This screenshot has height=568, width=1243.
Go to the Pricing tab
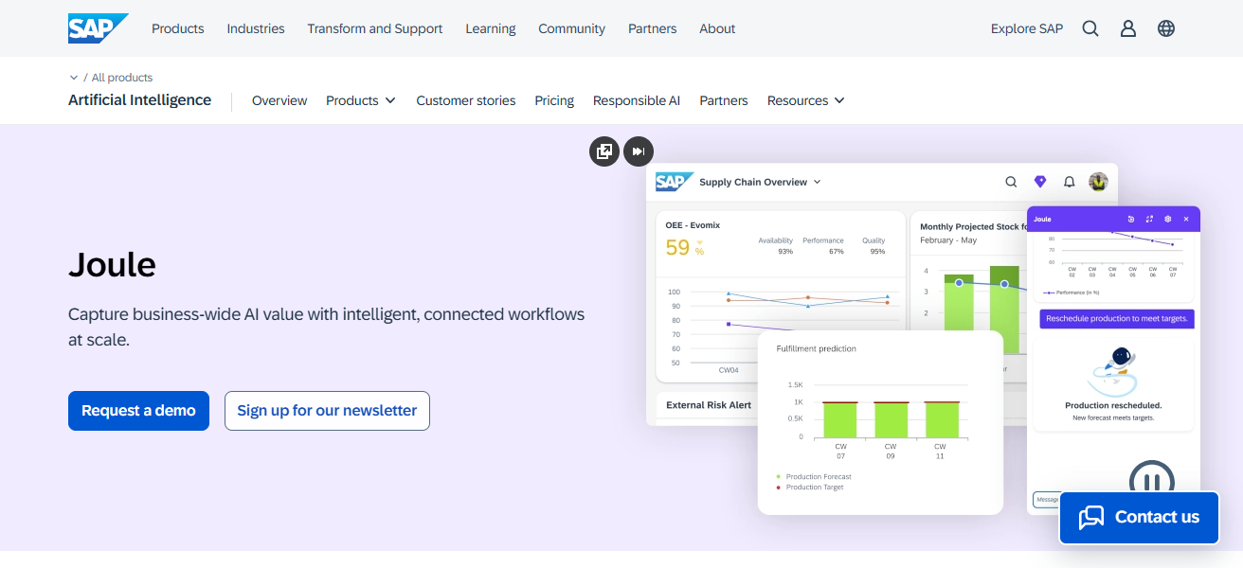click(x=554, y=100)
